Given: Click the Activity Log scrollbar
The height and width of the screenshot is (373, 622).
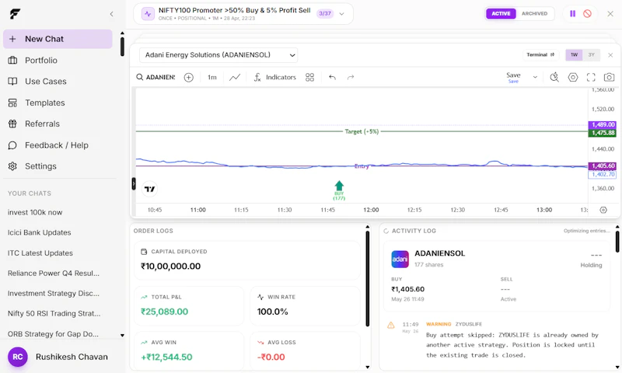Looking at the screenshot, I should coord(617,241).
